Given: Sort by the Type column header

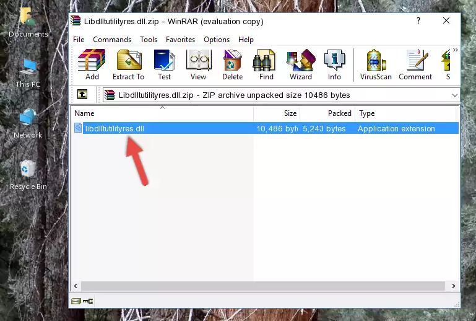Looking at the screenshot, I should (x=405, y=113).
